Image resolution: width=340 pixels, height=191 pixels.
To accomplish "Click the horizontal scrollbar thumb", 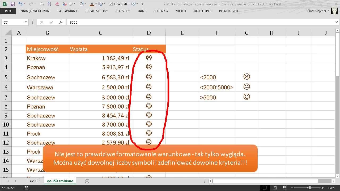I will [x=265, y=181].
